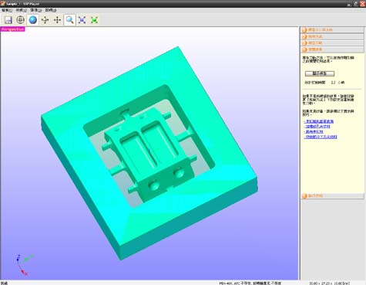366x285 pixels.
Task: Toggle the shaded blue sphere display icon
Action: tap(33, 20)
